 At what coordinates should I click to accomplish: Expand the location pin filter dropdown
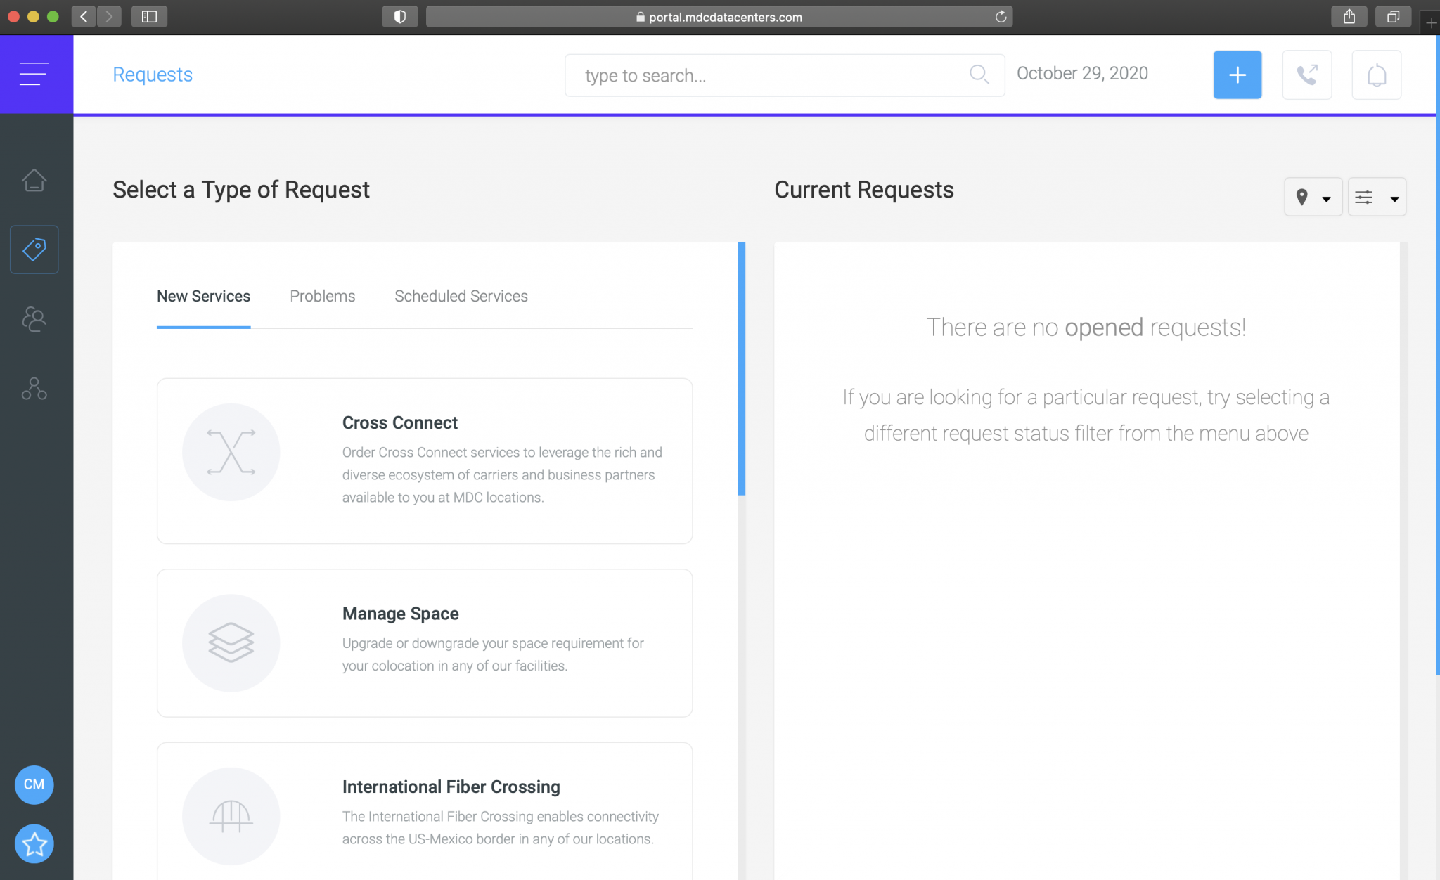(1312, 198)
